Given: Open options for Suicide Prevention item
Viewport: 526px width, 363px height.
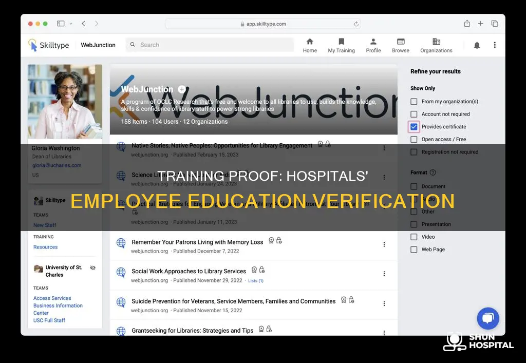Looking at the screenshot, I should pyautogui.click(x=384, y=303).
